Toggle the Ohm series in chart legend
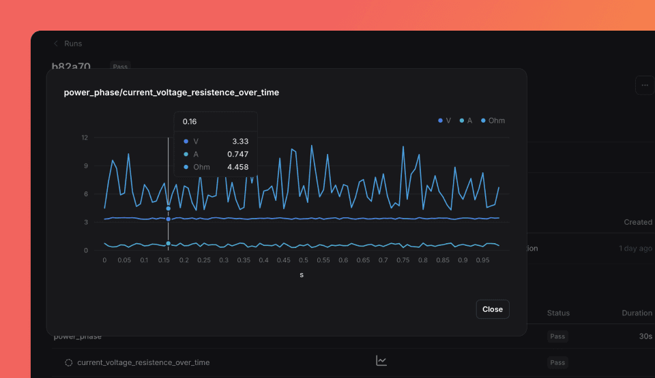Screen dimensions: 655x378 (496, 121)
